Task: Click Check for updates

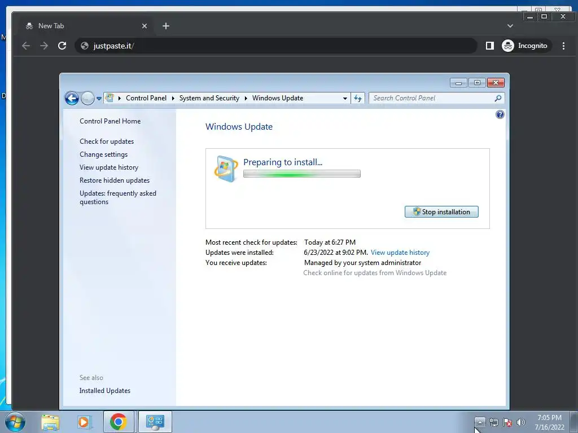Action: point(107,142)
